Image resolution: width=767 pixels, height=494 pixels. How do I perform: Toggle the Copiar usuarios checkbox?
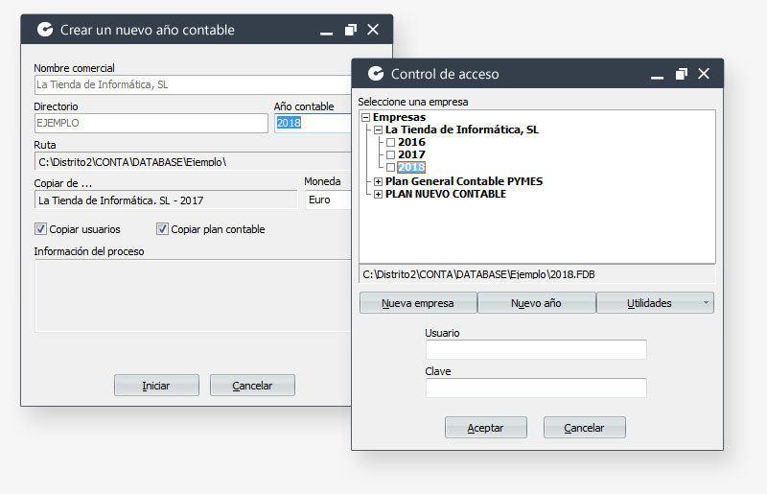(40, 229)
